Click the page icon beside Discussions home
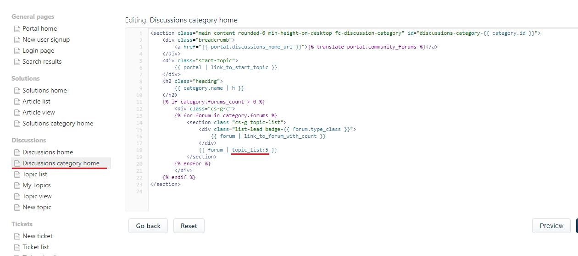 coord(17,153)
